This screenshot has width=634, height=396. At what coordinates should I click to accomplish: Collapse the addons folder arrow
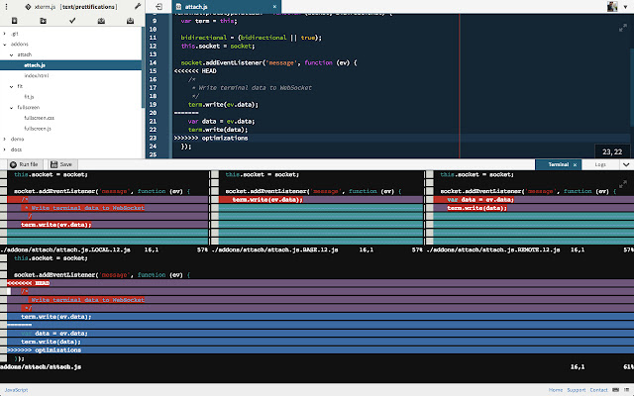pyautogui.click(x=4, y=44)
